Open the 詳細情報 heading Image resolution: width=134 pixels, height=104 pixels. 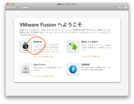[x=85, y=64]
